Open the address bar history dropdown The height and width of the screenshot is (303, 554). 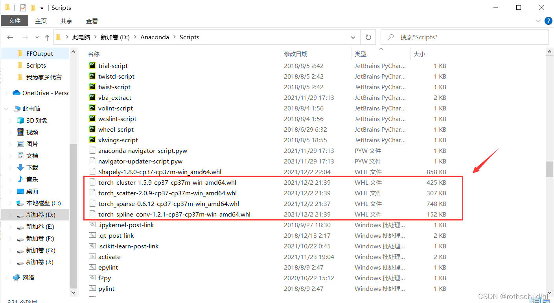[x=353, y=37]
